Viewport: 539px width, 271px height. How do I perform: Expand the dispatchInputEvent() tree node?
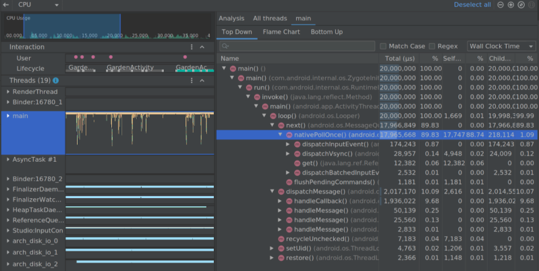pos(287,144)
